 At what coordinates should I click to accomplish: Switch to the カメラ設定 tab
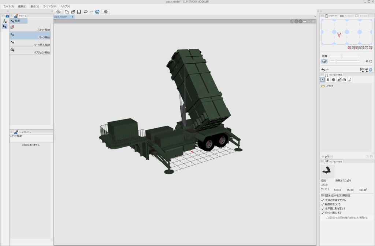tap(346, 16)
